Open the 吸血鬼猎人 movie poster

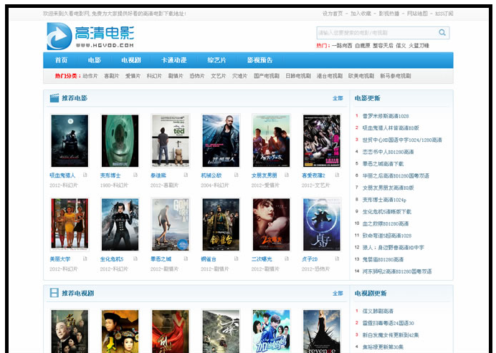70,140
